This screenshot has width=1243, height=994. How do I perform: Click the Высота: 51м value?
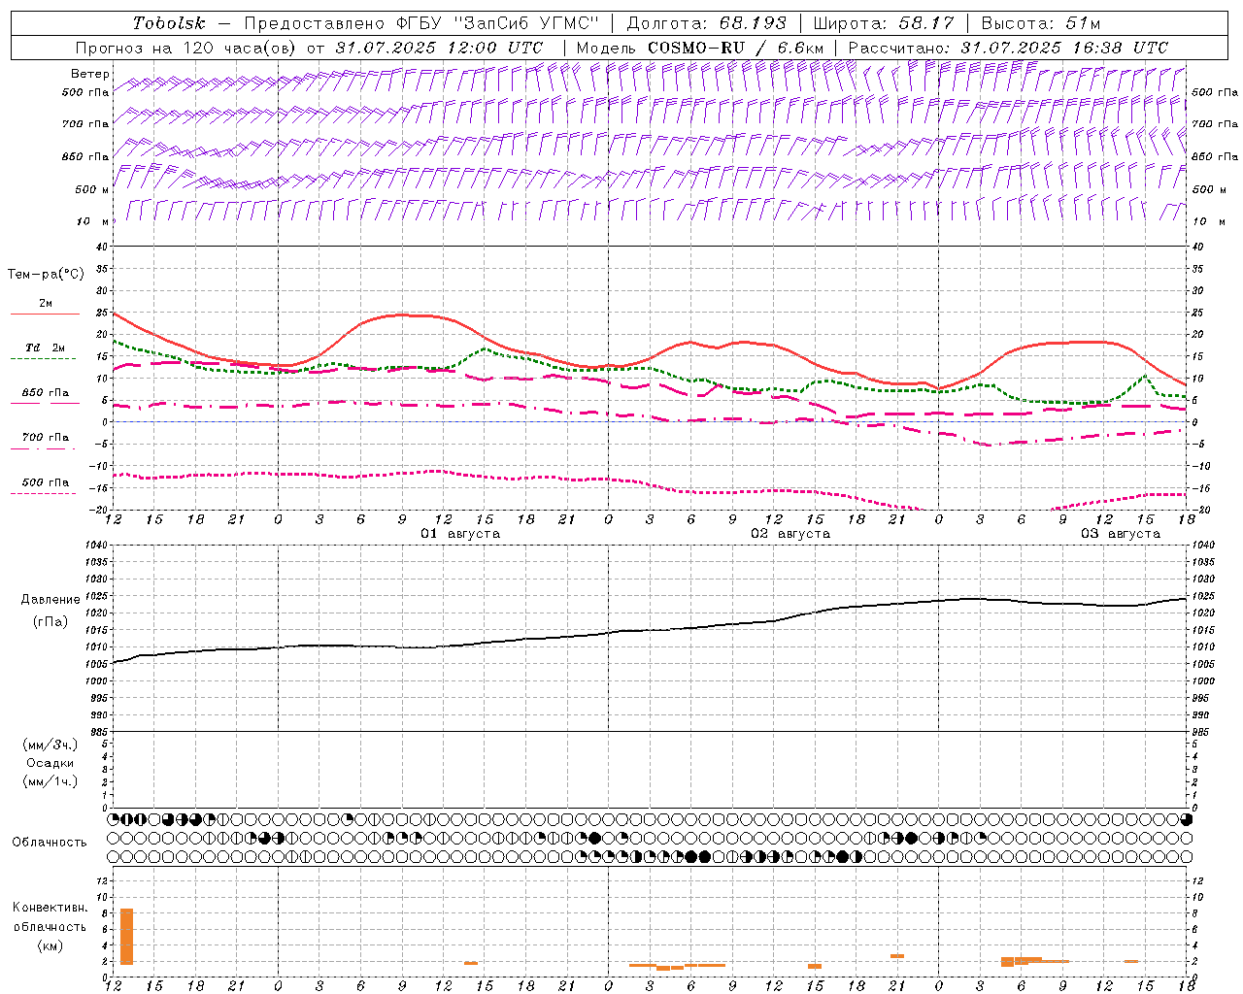coord(1041,23)
